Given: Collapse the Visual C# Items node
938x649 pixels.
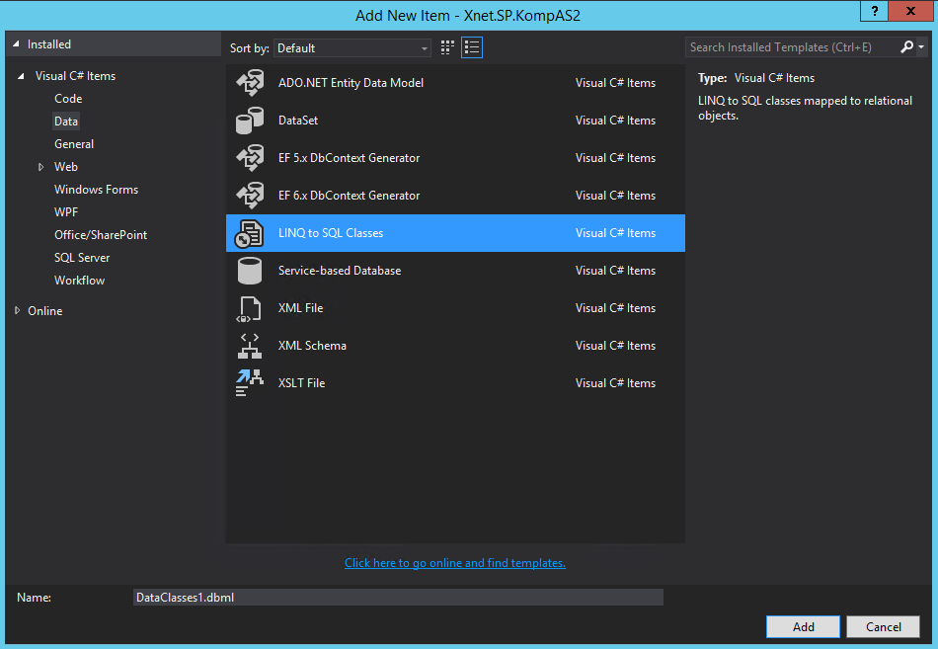Looking at the screenshot, I should [x=22, y=76].
